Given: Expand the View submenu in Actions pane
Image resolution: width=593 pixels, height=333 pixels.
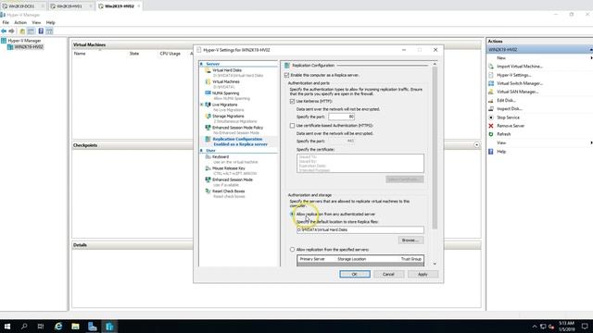Looking at the screenshot, I should pyautogui.click(x=591, y=142).
